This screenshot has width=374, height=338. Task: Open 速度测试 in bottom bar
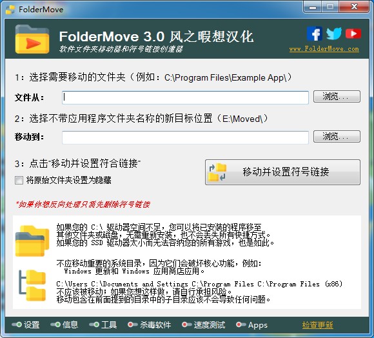click(x=204, y=324)
